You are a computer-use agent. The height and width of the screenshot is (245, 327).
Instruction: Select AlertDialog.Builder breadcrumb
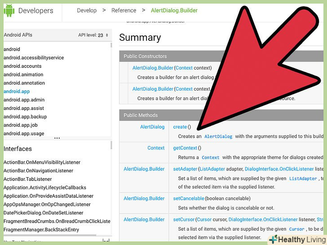(174, 10)
